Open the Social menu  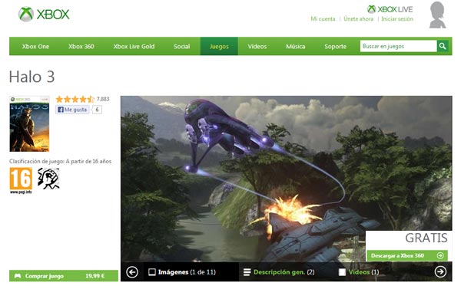(181, 46)
